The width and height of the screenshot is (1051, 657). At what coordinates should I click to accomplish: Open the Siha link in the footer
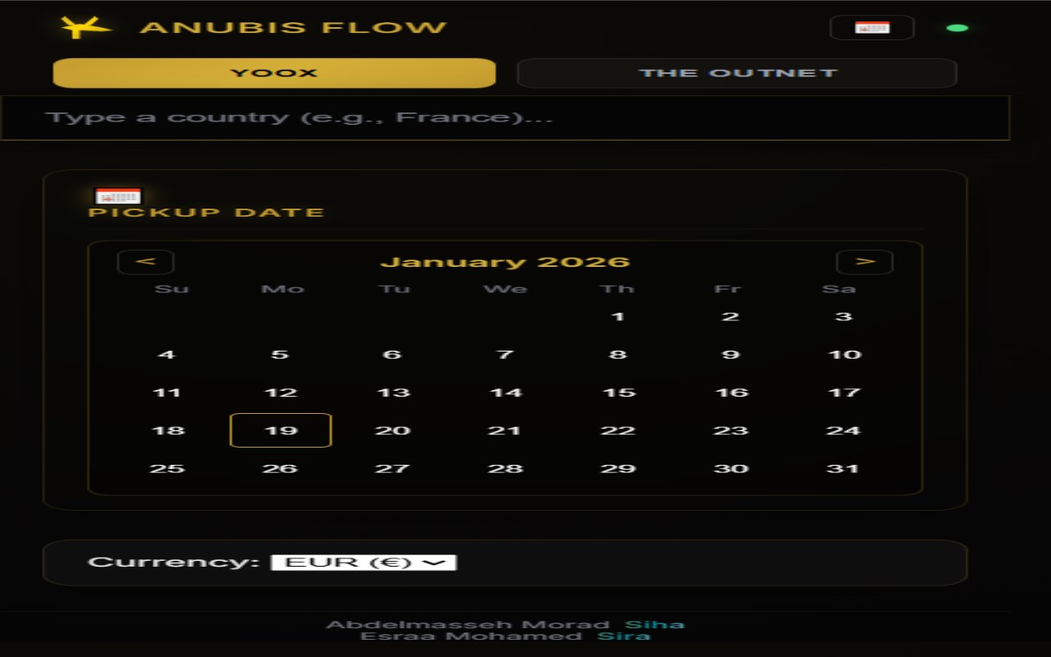[654, 624]
